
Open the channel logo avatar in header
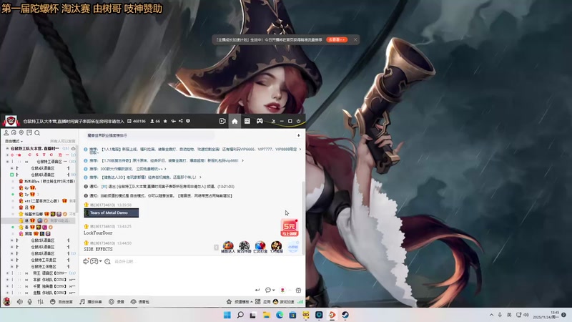(x=11, y=121)
